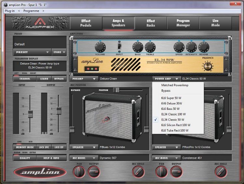Viewport: 244px width, 184px height.
Task: Switch to the Effect Pedals tab
Action: point(86,23)
